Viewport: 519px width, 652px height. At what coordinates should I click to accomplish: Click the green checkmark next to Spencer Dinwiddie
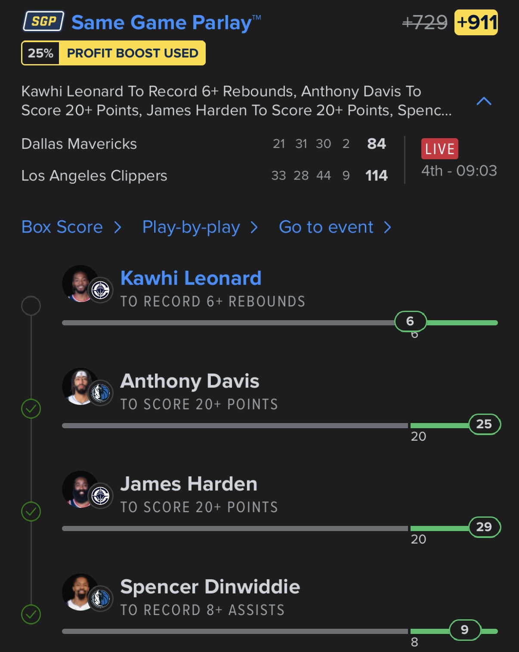pyautogui.click(x=31, y=614)
